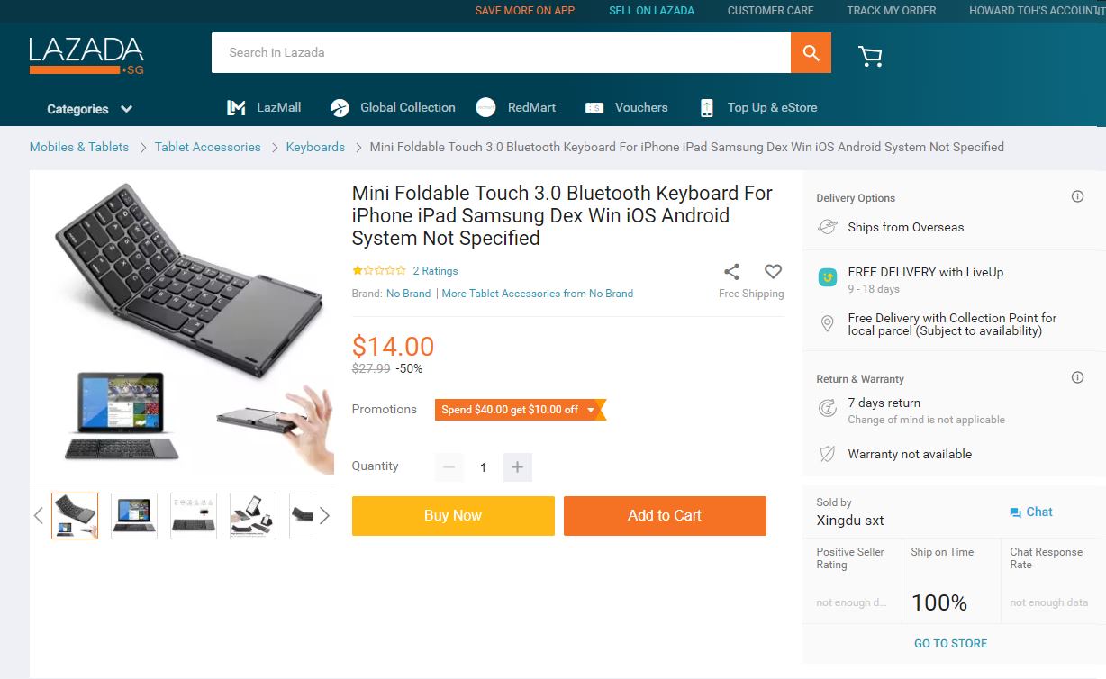
Task: Open Customer Care menu item
Action: click(x=770, y=11)
